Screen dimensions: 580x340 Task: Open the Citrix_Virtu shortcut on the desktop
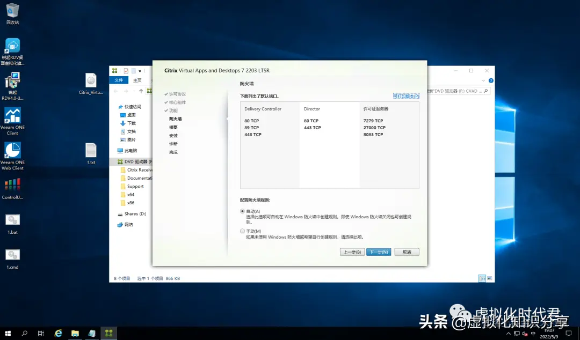click(91, 79)
